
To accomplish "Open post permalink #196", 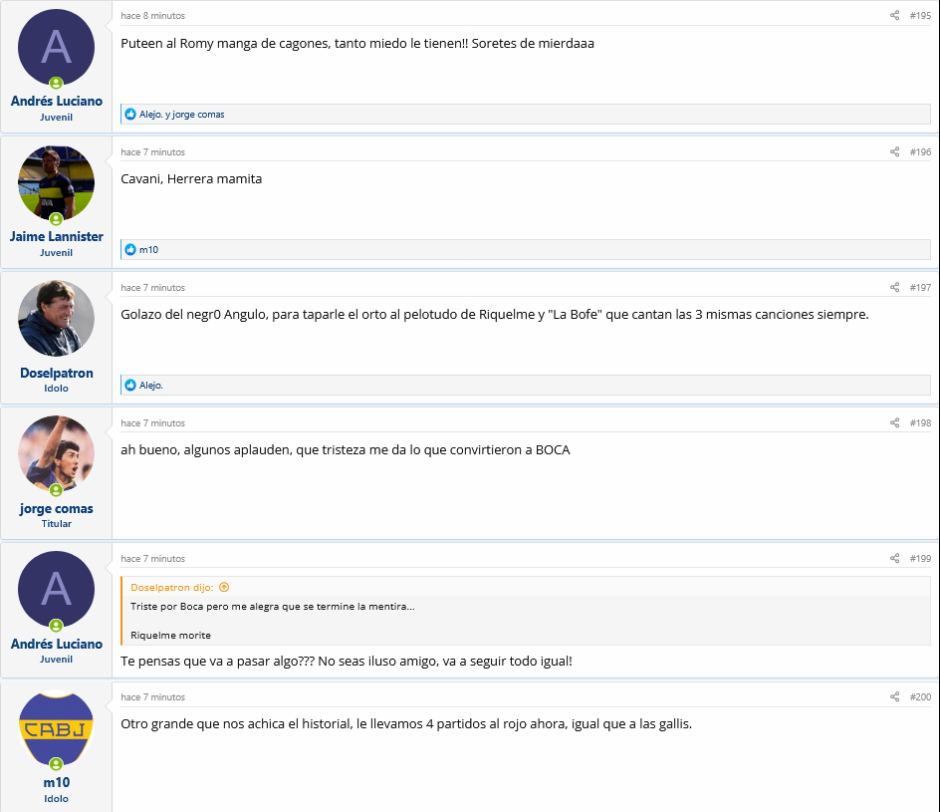I will point(920,152).
